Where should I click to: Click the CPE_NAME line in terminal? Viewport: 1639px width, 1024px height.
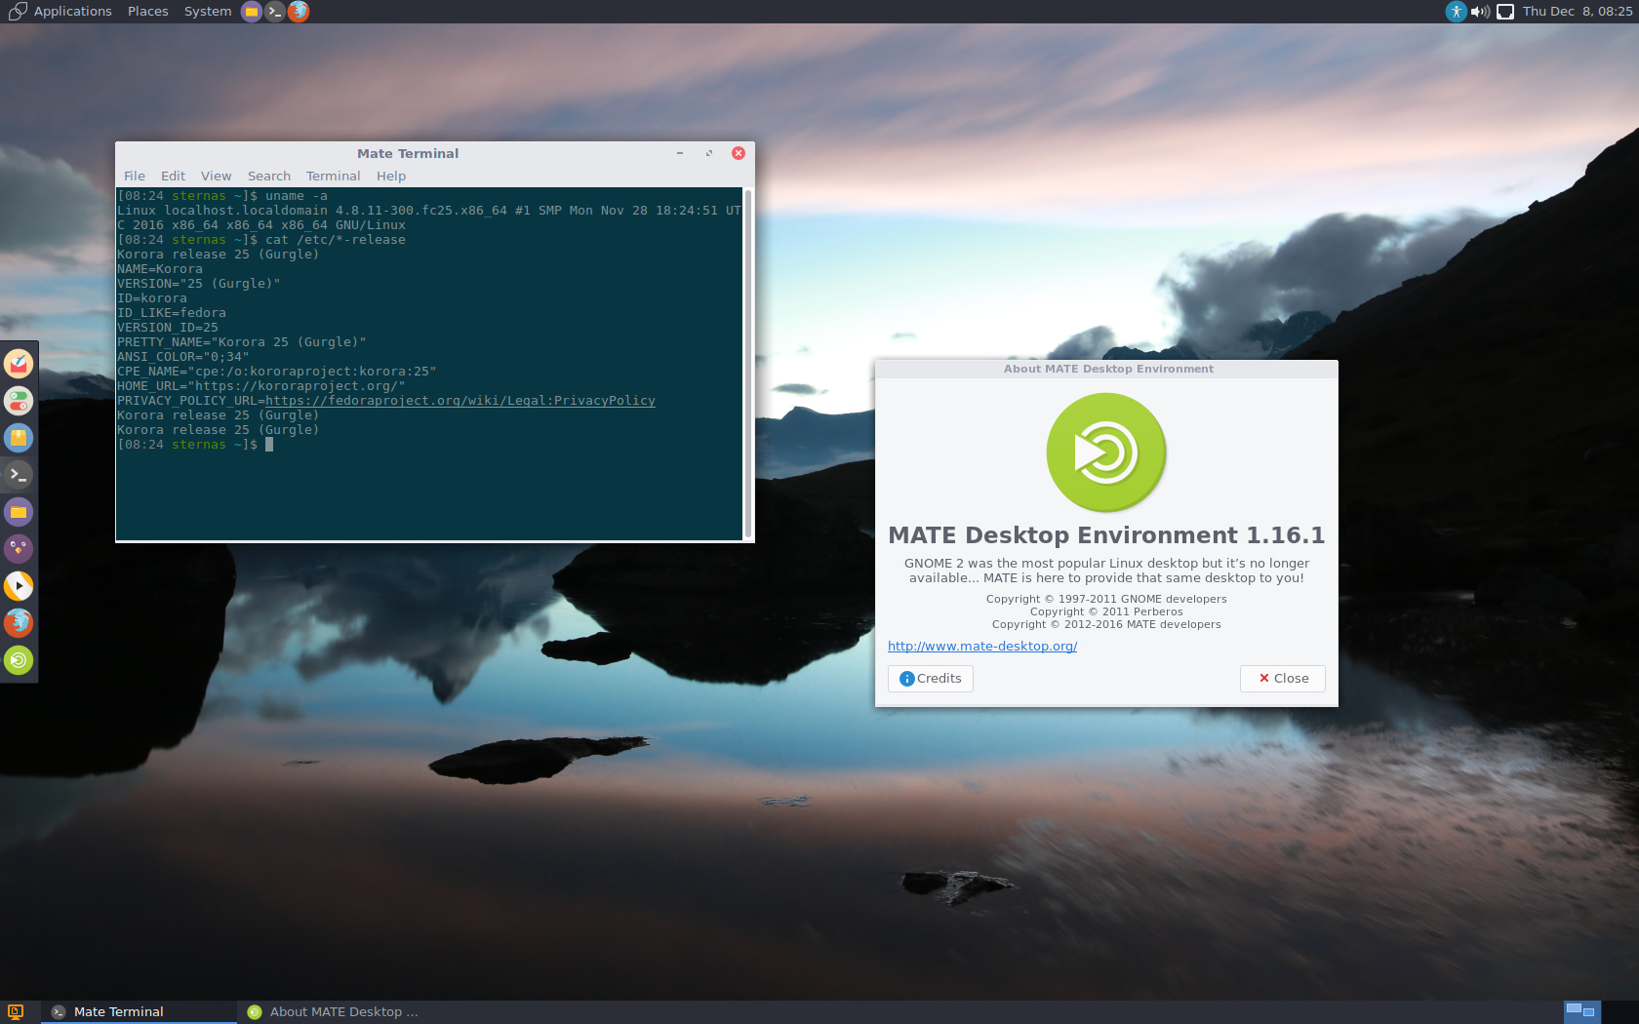click(277, 372)
